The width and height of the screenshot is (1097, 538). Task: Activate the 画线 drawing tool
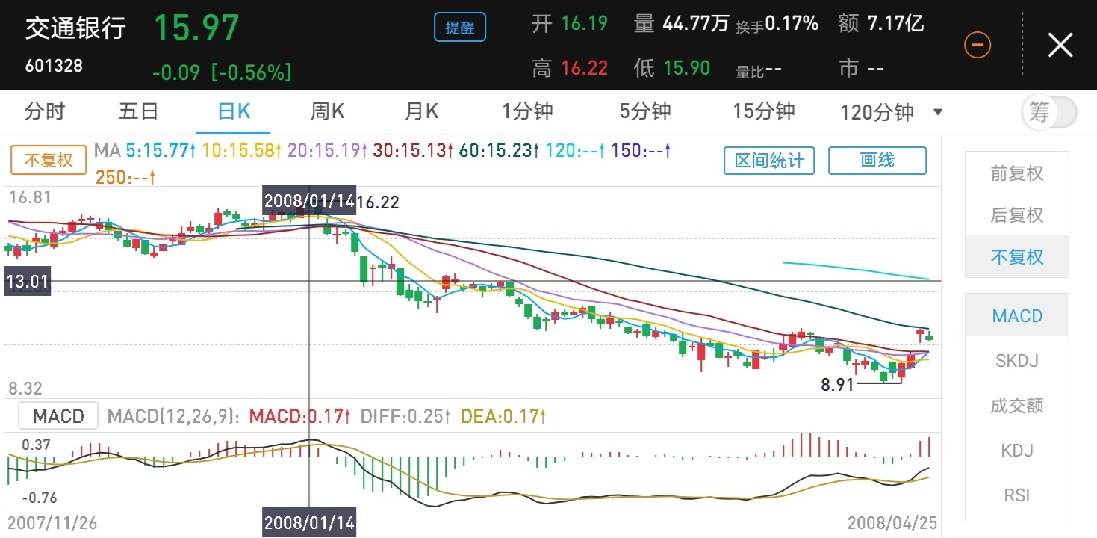click(x=877, y=161)
